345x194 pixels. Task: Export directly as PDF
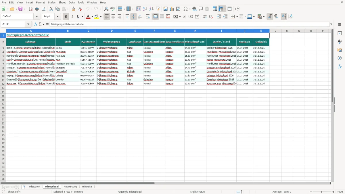click(x=31, y=9)
